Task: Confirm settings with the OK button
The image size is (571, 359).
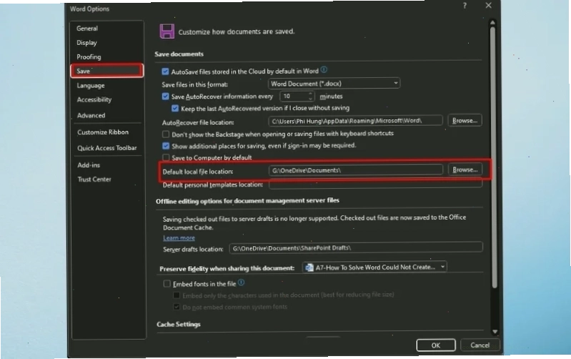Action: click(x=436, y=345)
